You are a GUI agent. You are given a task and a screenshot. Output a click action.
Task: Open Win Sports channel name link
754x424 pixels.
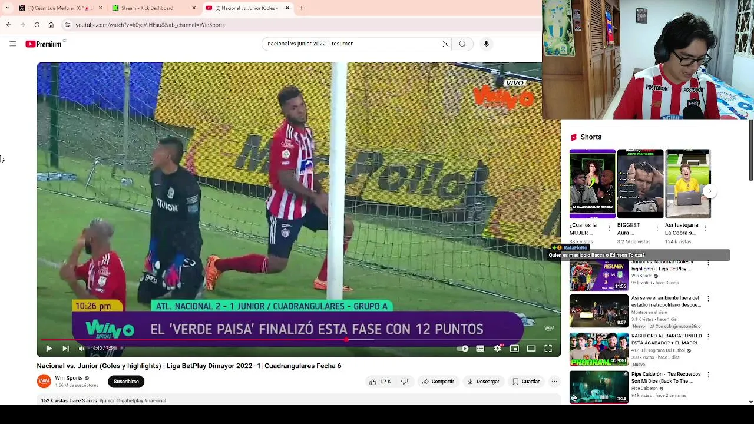point(69,378)
